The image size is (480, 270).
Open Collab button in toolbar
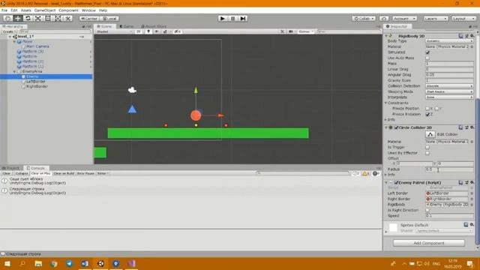point(364,19)
